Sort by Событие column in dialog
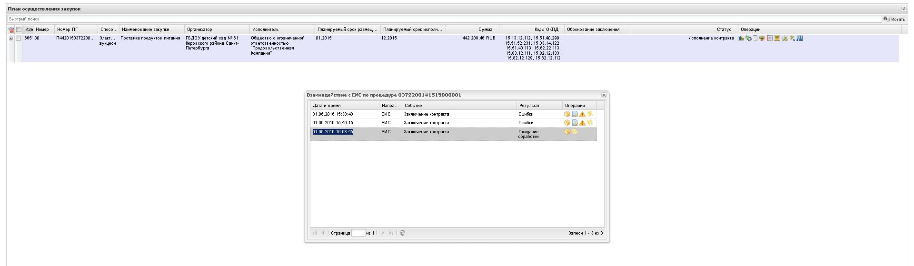914x266 pixels. point(459,105)
